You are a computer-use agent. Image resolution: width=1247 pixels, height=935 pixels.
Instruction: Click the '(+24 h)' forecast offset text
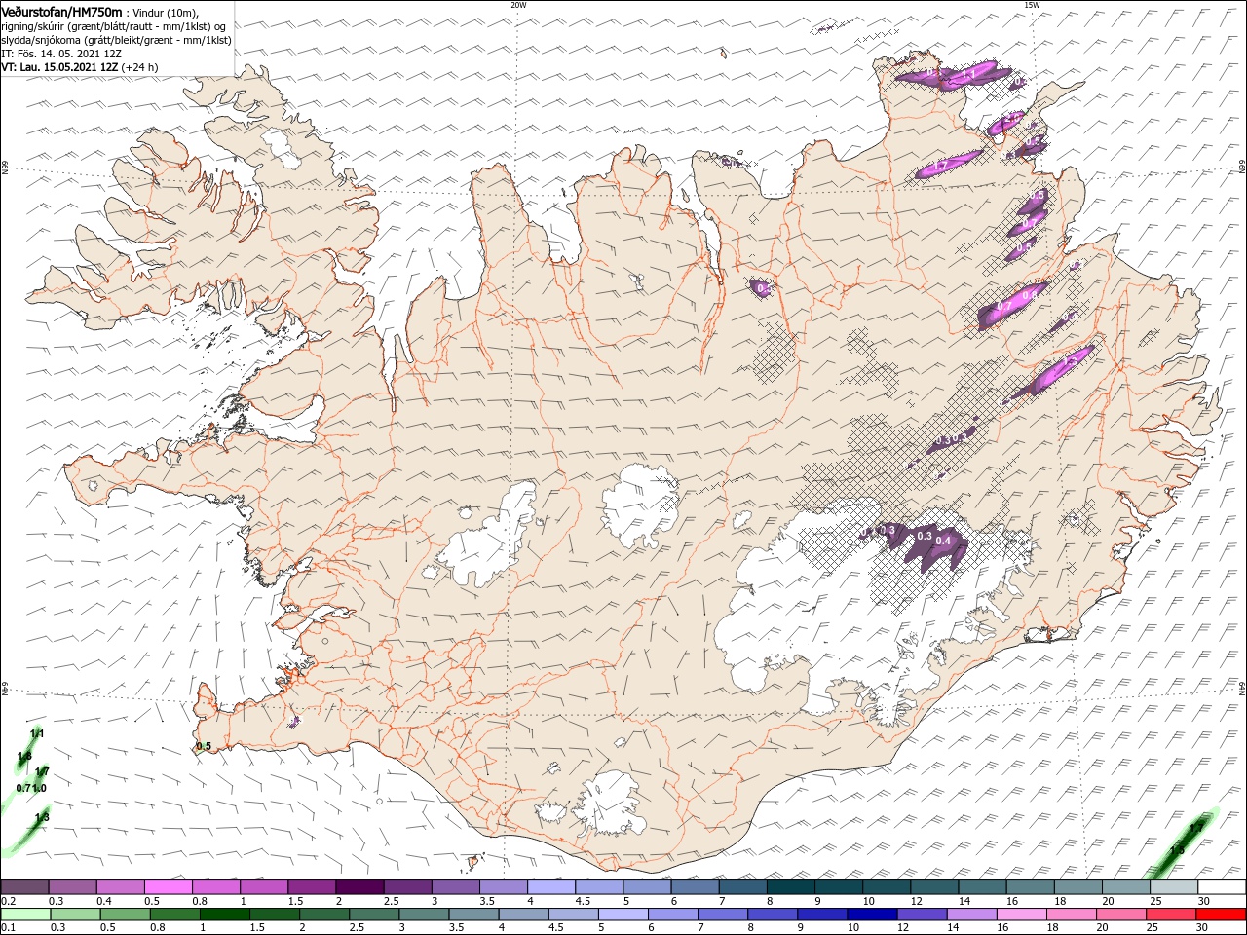pyautogui.click(x=140, y=67)
